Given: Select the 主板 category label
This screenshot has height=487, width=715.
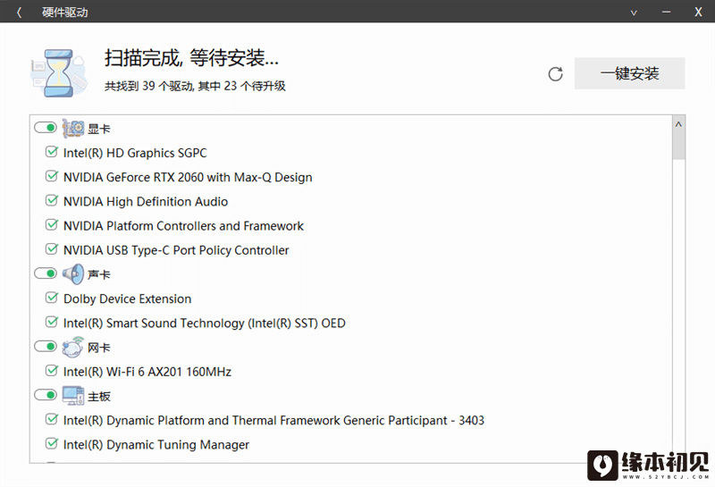Looking at the screenshot, I should point(99,397).
